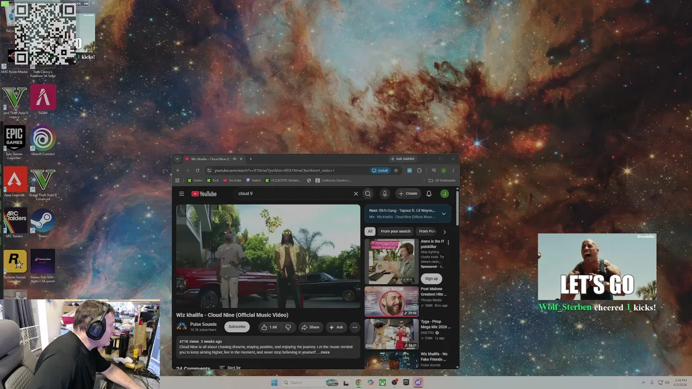The image size is (692, 389).
Task: Open the Xbox app on taskbar
Action: [x=382, y=383]
